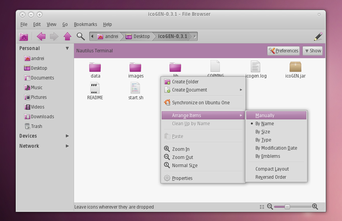Go back with the left arrow icon

(x=41, y=36)
